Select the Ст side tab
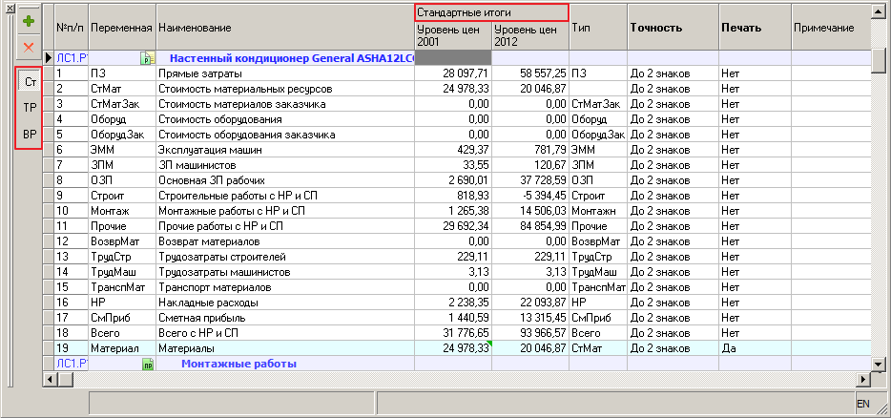The height and width of the screenshot is (418, 891). [29, 82]
